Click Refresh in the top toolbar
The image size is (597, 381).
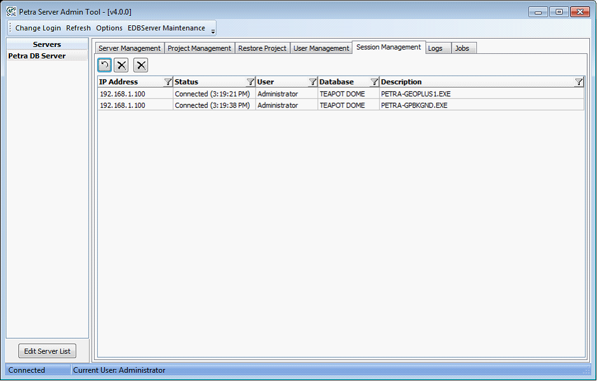point(78,28)
